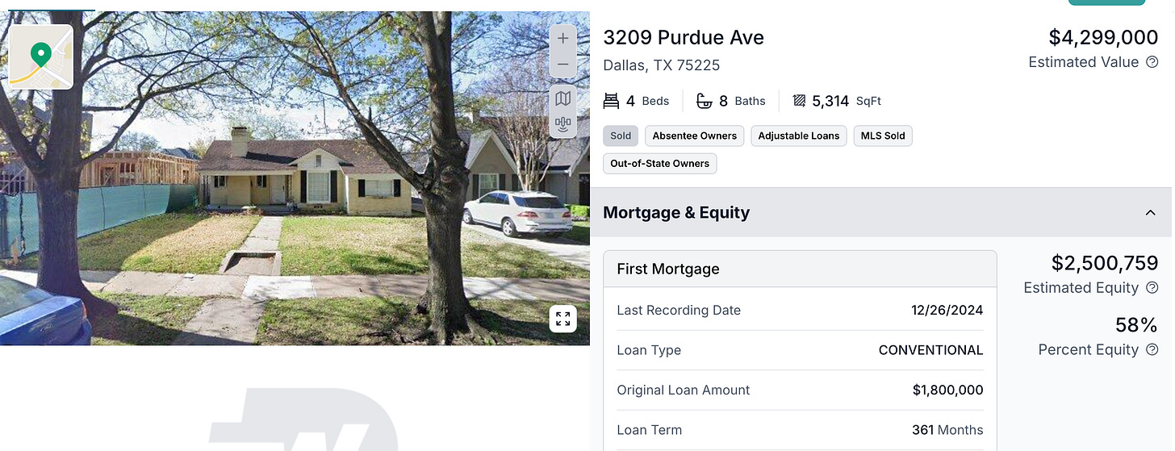
Task: Expand the photo to fullscreen
Action: [x=562, y=318]
